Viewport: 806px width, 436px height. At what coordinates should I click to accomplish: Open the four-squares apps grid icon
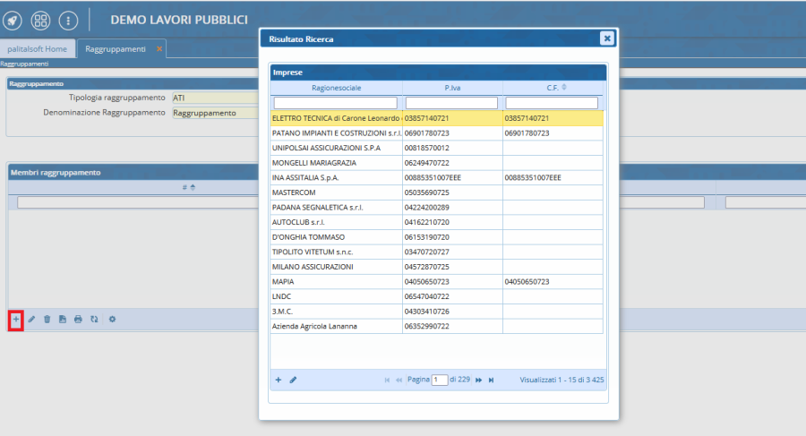click(40, 20)
